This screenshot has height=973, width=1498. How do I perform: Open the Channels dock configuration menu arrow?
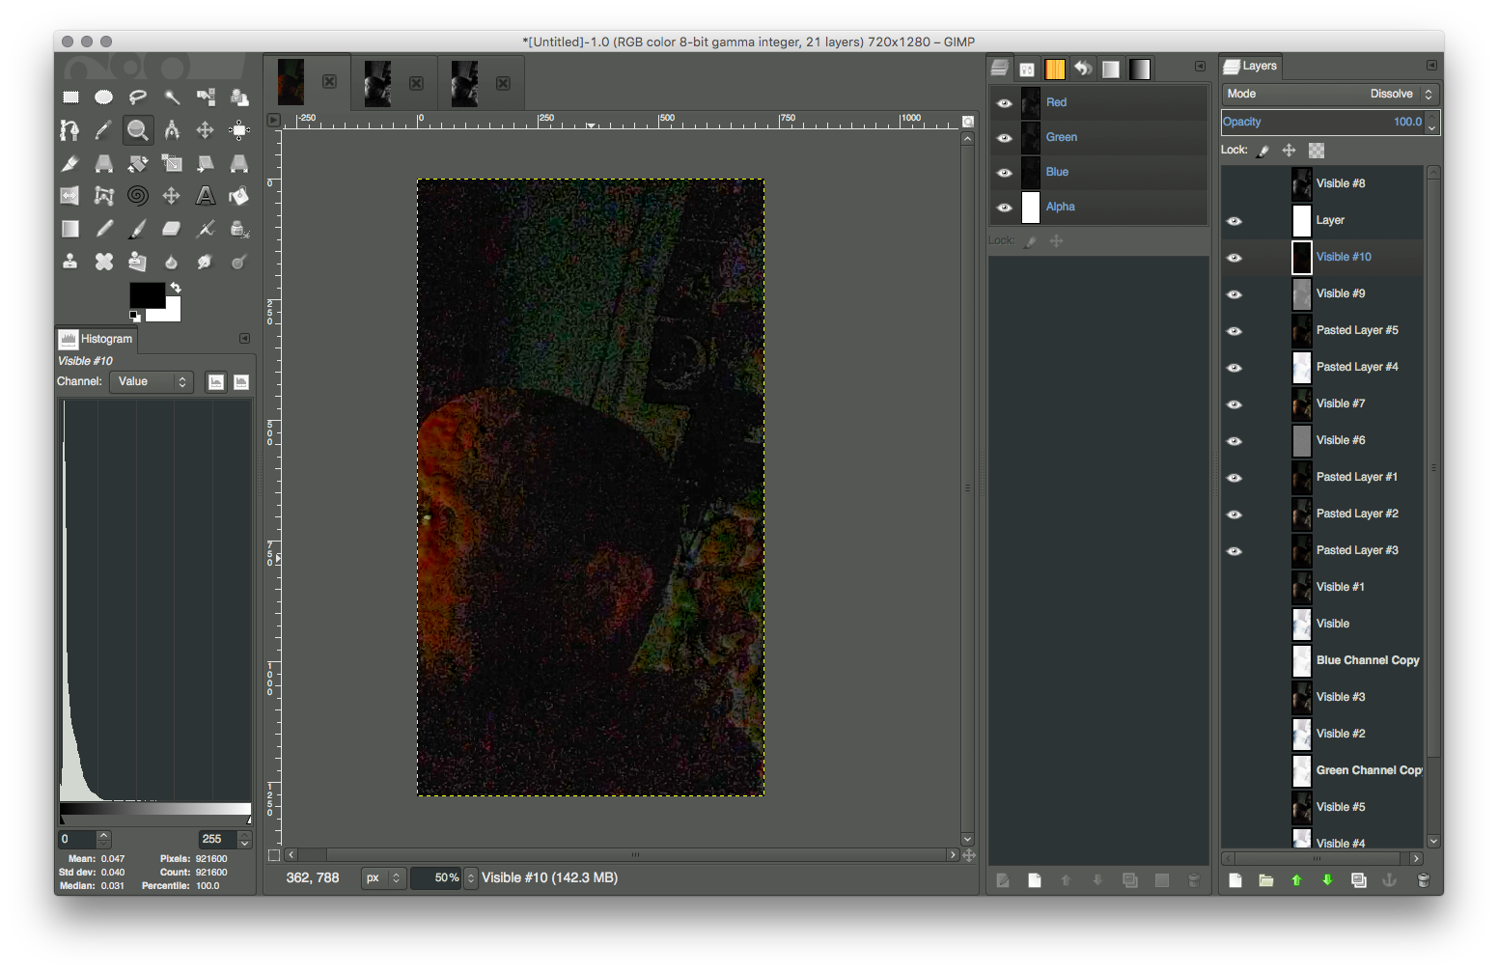[x=1200, y=67]
